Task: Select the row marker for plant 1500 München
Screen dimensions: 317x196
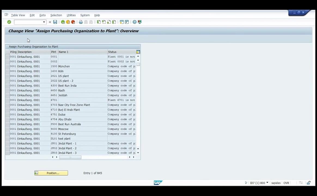Action: pyautogui.click(x=7, y=66)
